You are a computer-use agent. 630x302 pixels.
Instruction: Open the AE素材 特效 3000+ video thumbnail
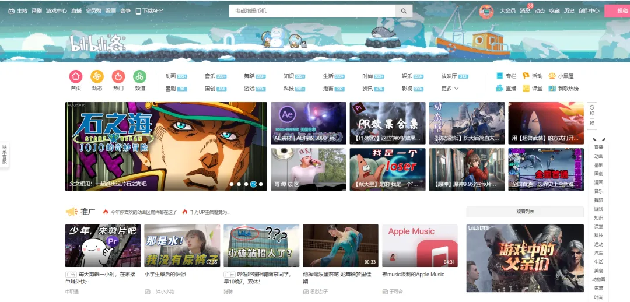pyautogui.click(x=308, y=123)
